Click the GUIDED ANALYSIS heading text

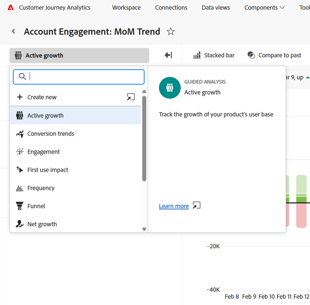pyautogui.click(x=205, y=82)
